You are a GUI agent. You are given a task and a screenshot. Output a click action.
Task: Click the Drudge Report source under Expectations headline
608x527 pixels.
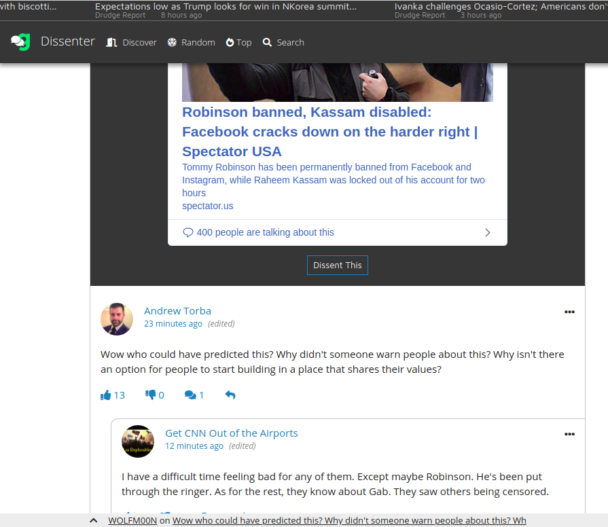pos(120,15)
